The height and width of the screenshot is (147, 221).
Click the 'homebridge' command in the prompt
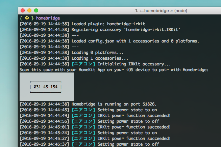tap(48, 18)
